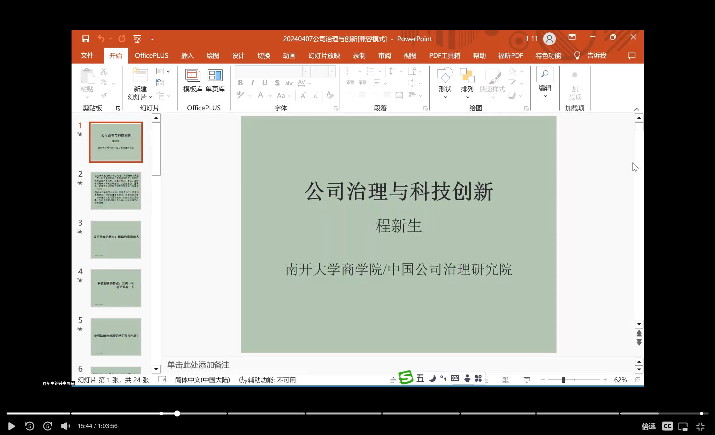Open the 单页库 single page library
This screenshot has width=715, height=435.
pyautogui.click(x=215, y=80)
